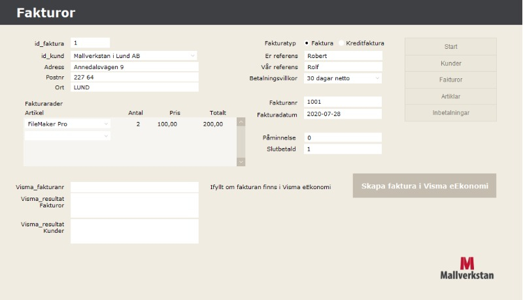Open the id_kund customer dropdown
The height and width of the screenshot is (300, 523).
pos(134,56)
